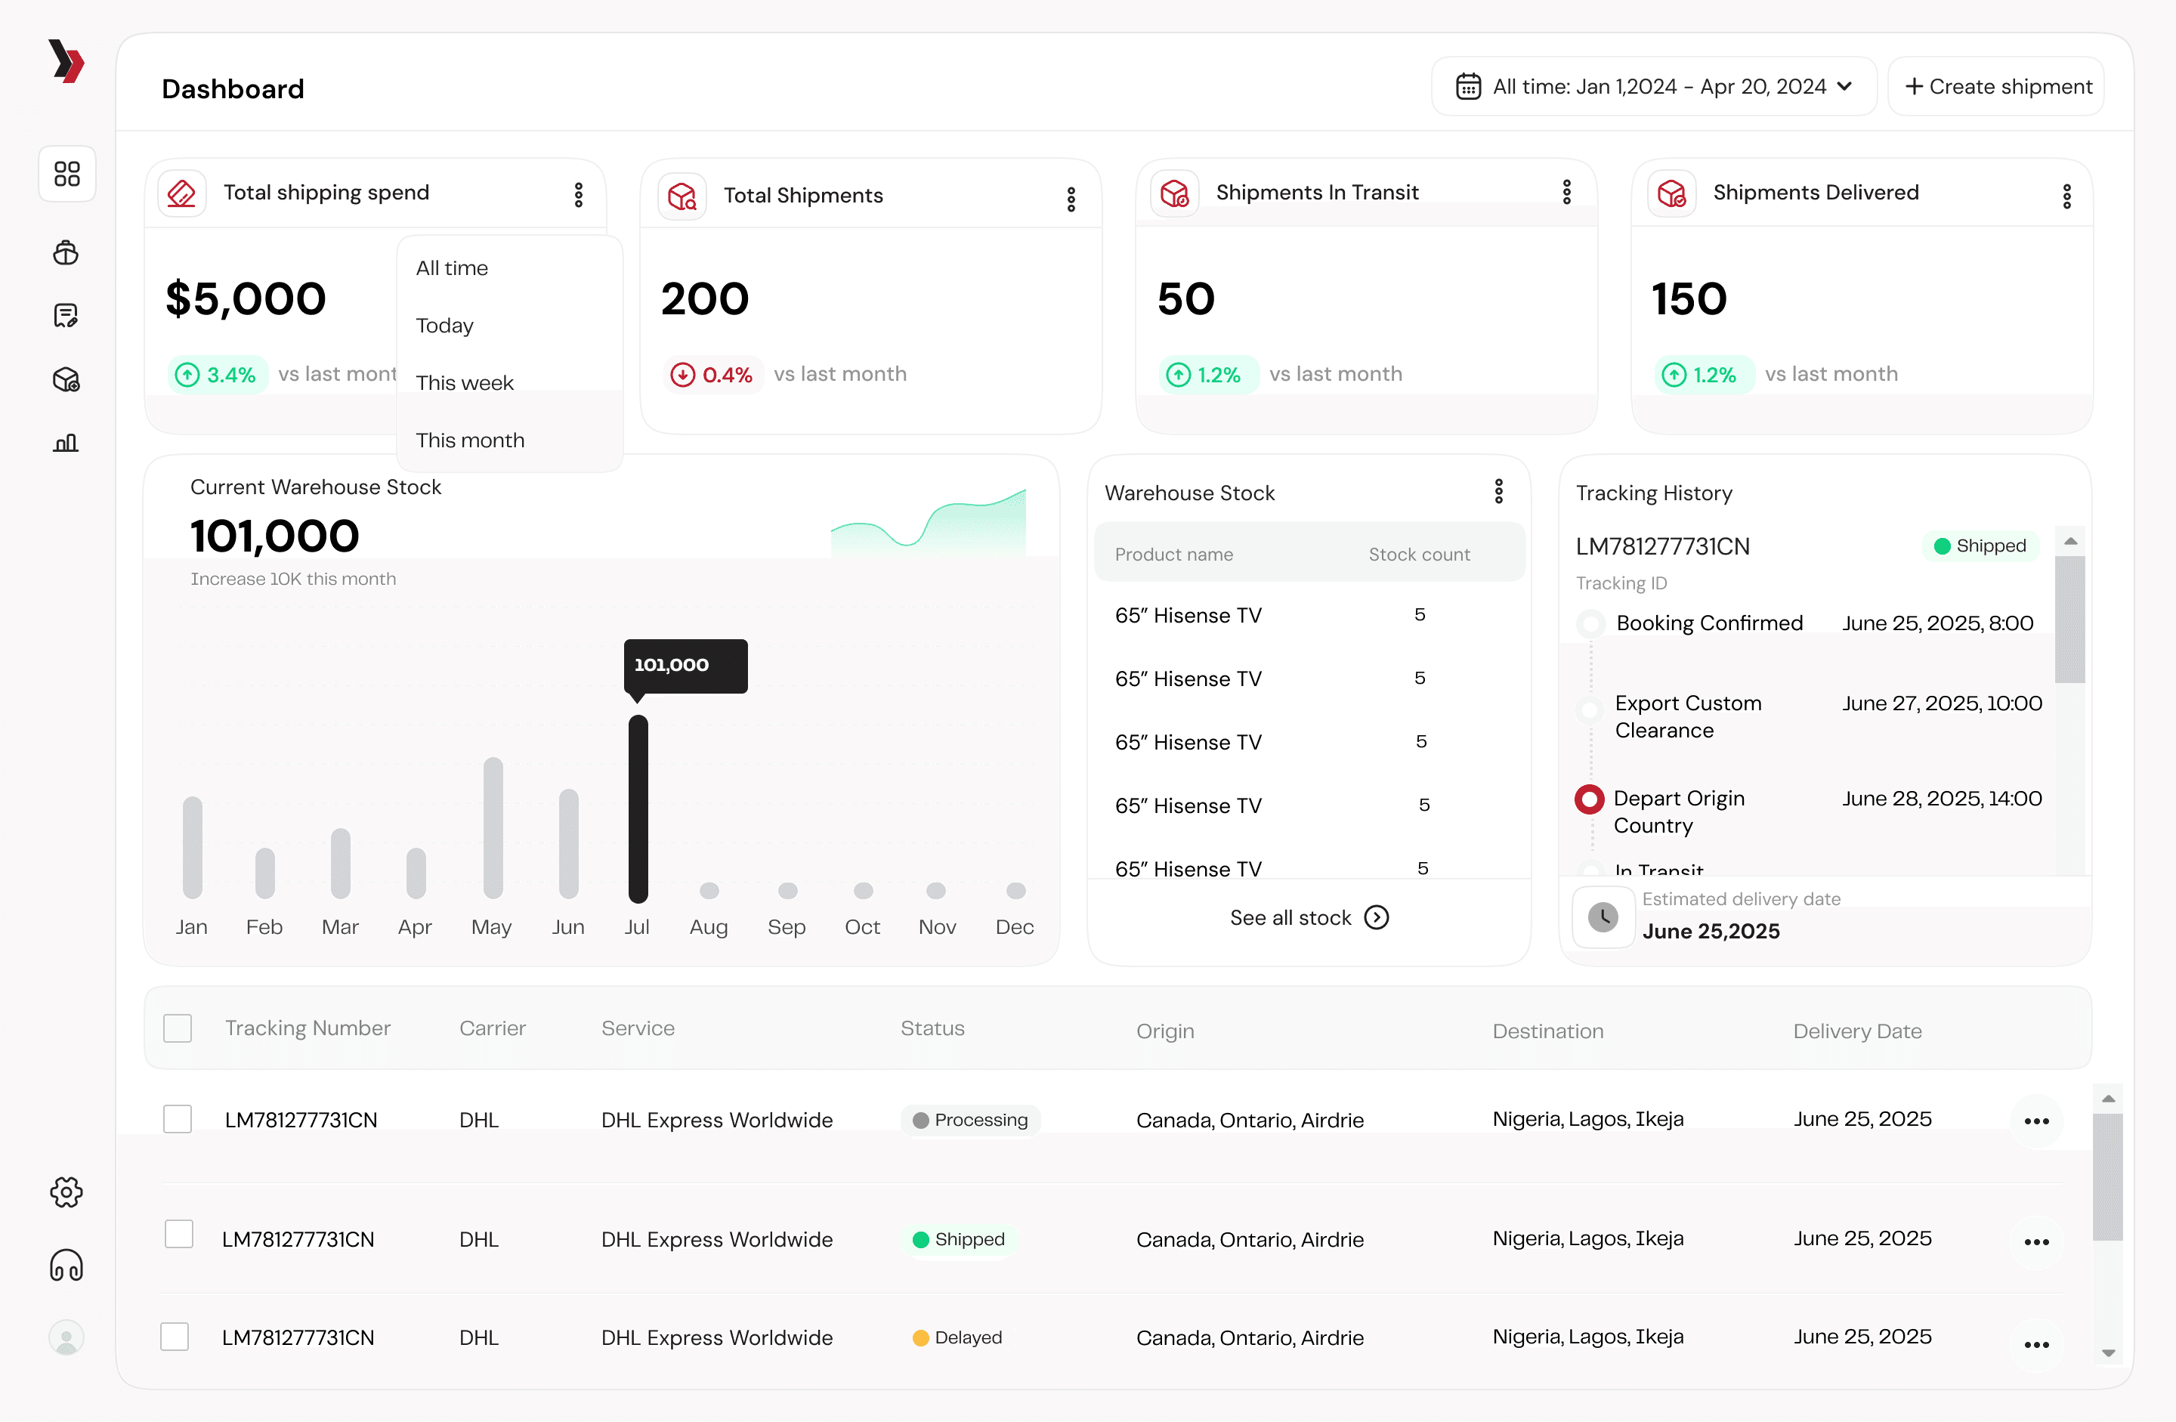
Task: Choose "Today" in the period menu
Action: pos(444,326)
